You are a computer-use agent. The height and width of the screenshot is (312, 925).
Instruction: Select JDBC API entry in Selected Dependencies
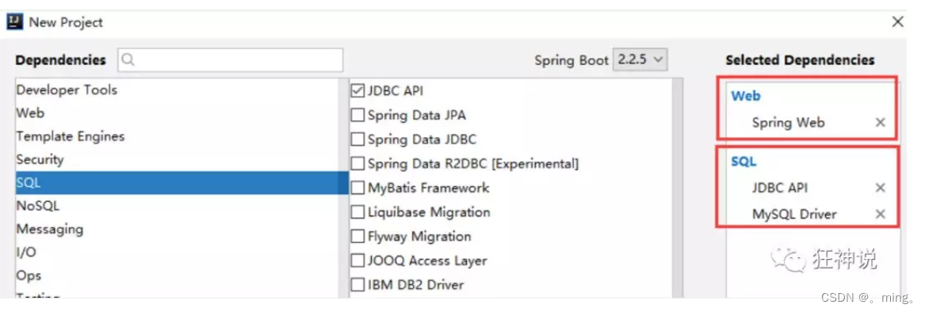[x=780, y=188]
